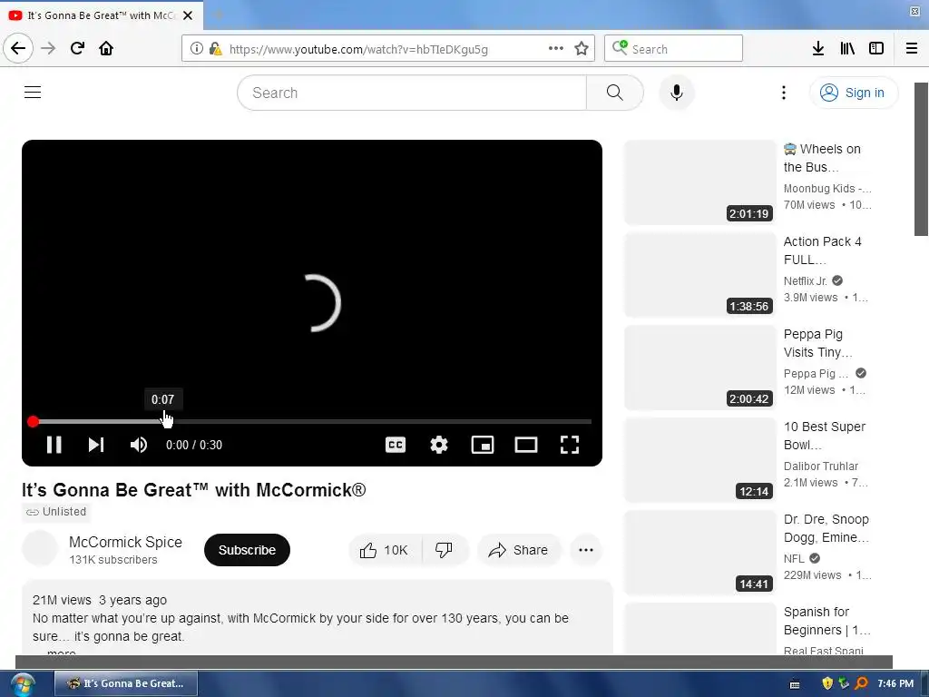
Task: Open browser library icon
Action: [x=847, y=49]
